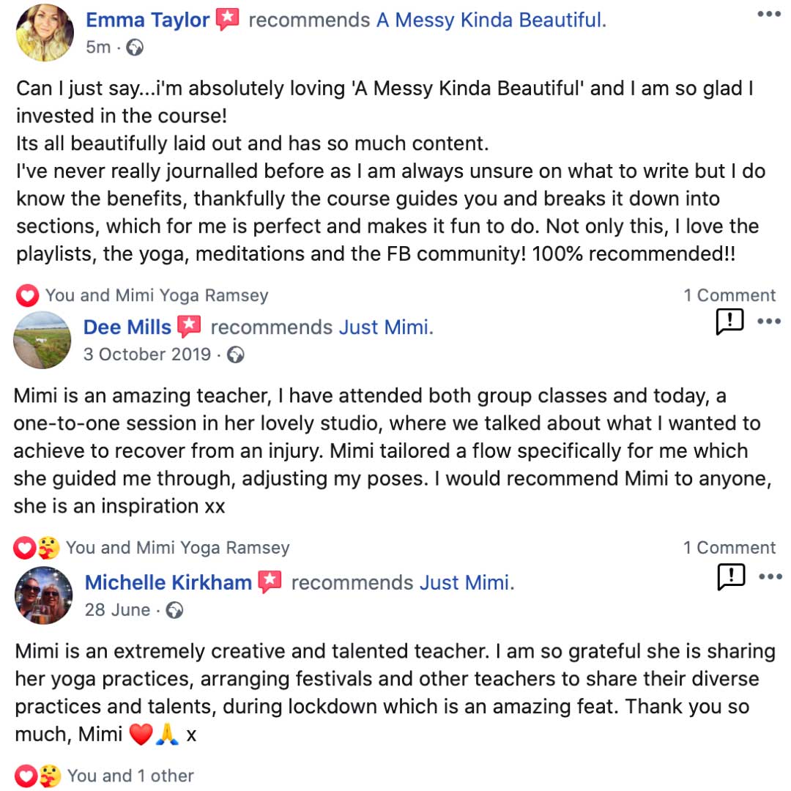Click the public globe icon next to 5m
Viewport: 791px width, 791px height.
(134, 48)
